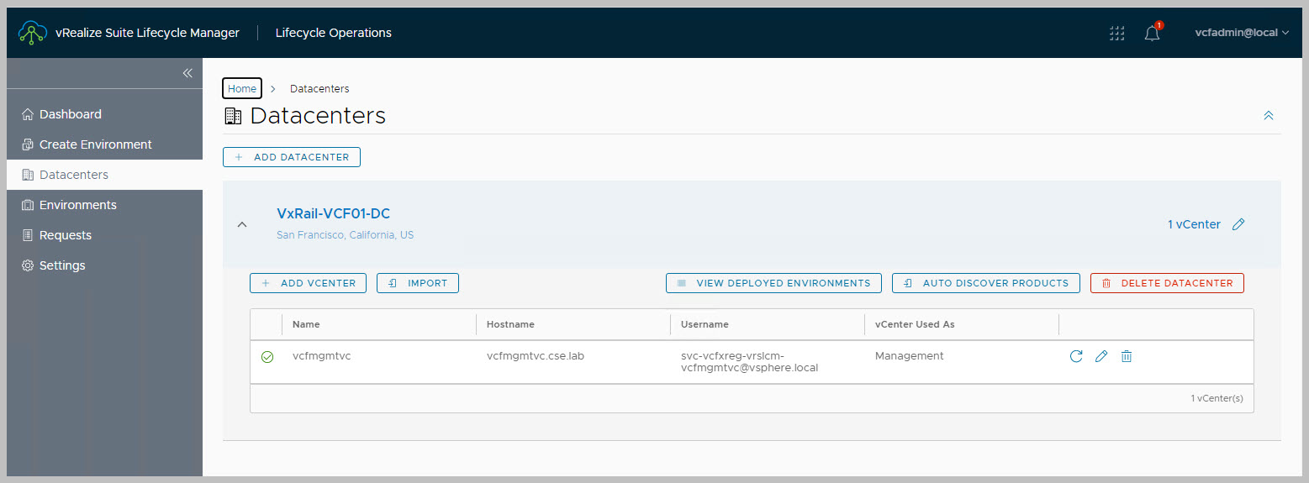1309x483 pixels.
Task: Go to Dashboard in sidebar
Action: [71, 114]
